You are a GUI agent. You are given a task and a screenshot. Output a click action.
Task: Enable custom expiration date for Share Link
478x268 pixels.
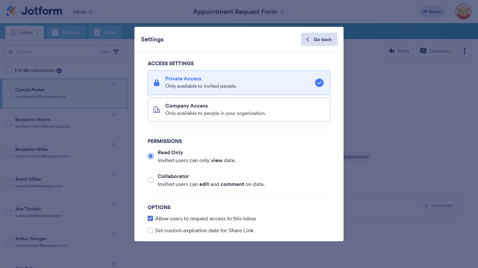[x=150, y=231]
